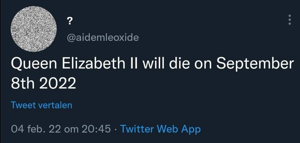Open the three-dot more options menu
Screen dimensions: 300x143
[289, 20]
